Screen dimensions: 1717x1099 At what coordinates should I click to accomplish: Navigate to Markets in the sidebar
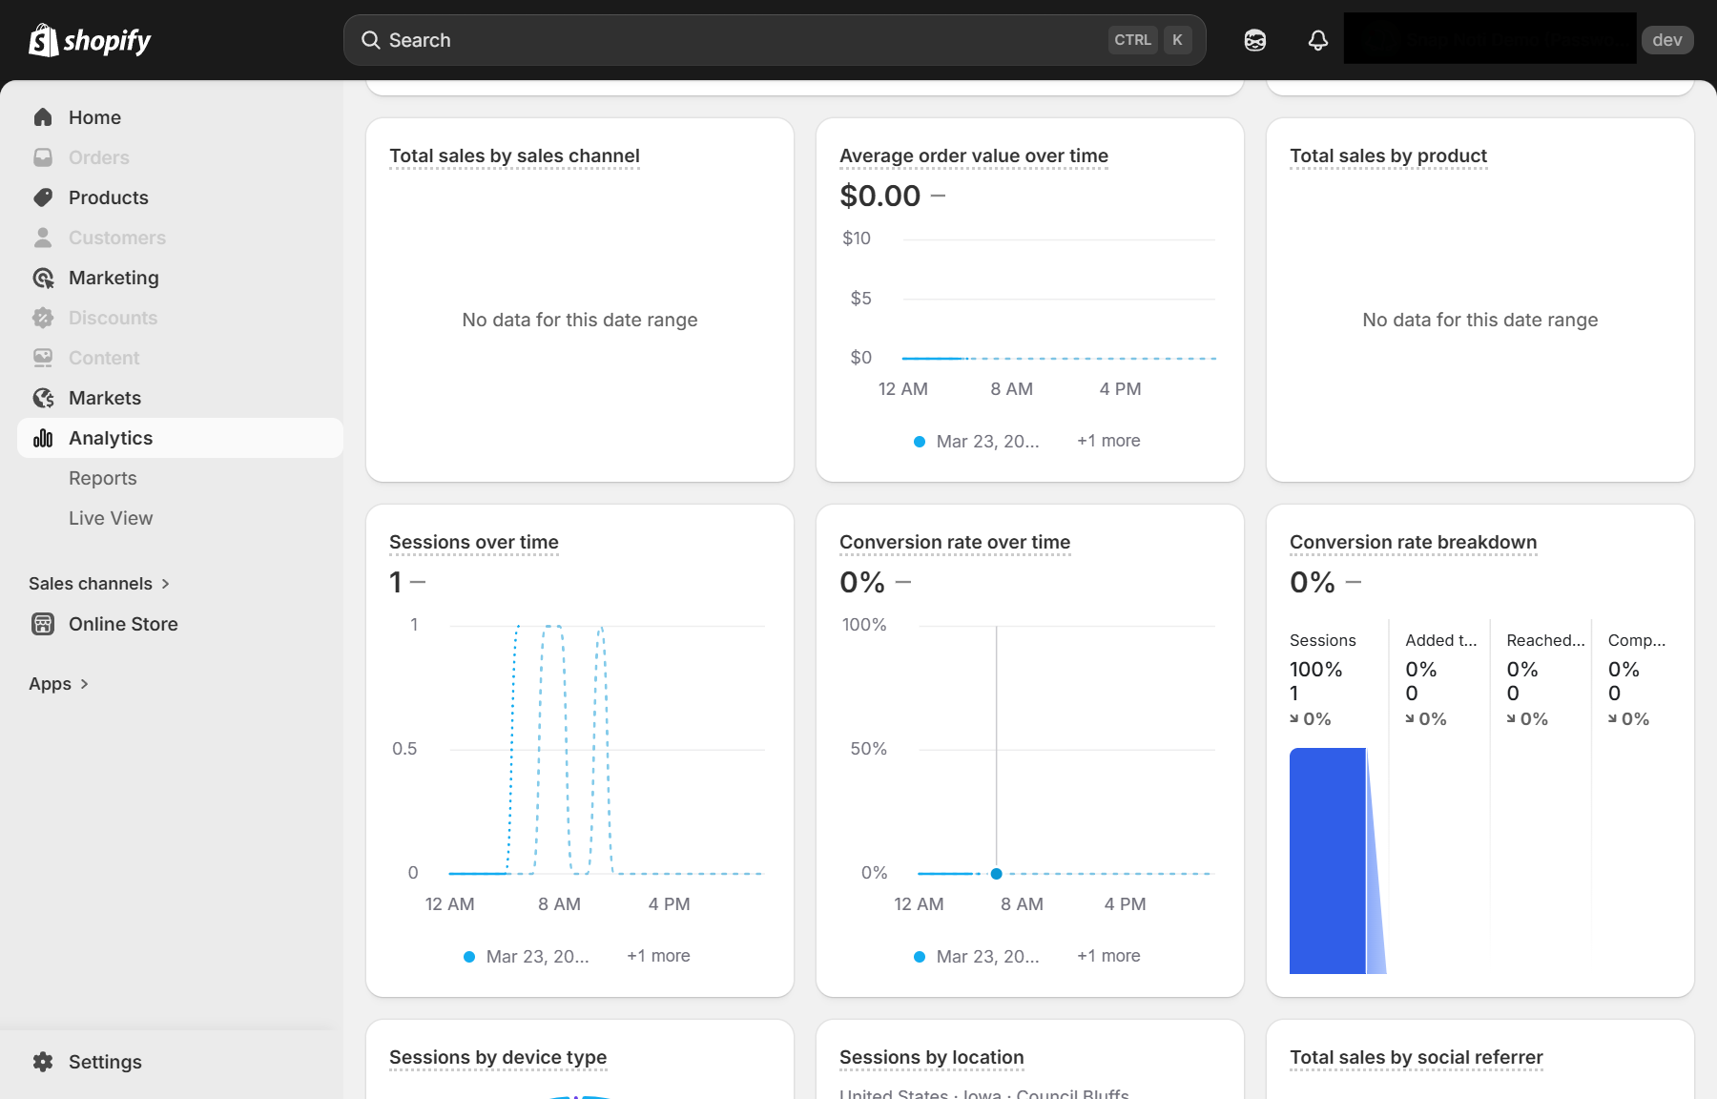click(104, 398)
